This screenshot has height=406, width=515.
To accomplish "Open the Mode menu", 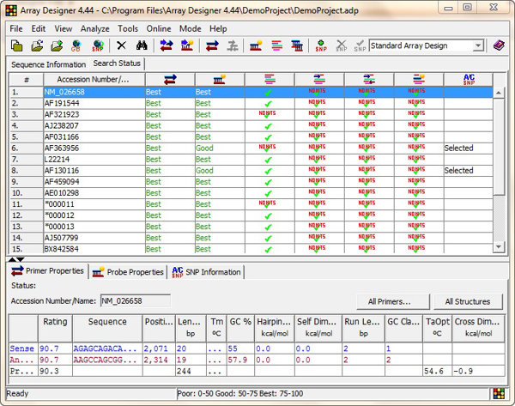I will 191,29.
